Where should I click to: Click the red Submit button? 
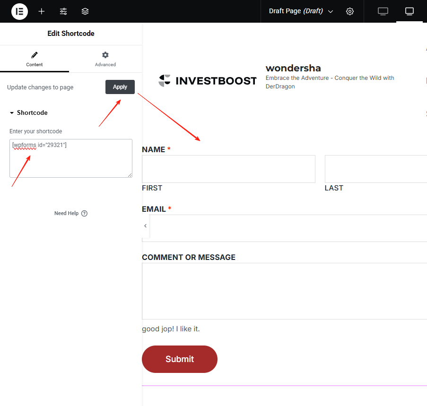coord(180,359)
